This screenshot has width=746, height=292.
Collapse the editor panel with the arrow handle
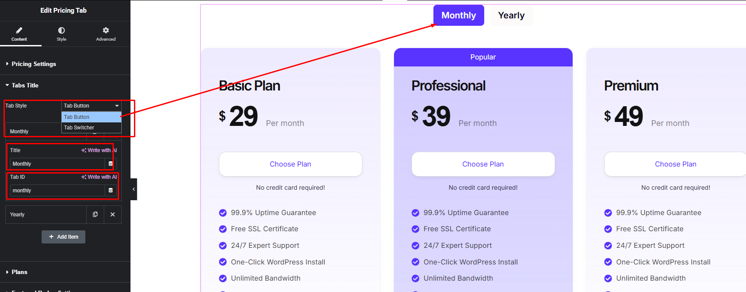pos(134,189)
